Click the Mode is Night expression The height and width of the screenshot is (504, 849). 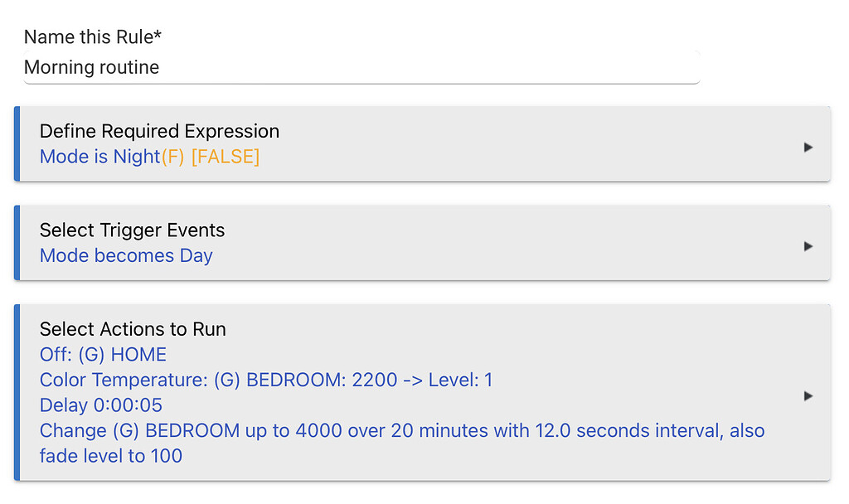(99, 157)
